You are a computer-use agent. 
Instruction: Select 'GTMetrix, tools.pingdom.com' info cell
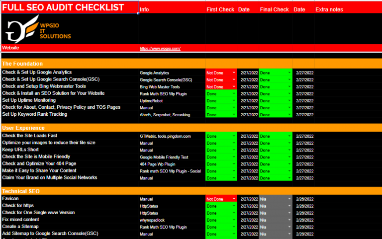[172, 136]
